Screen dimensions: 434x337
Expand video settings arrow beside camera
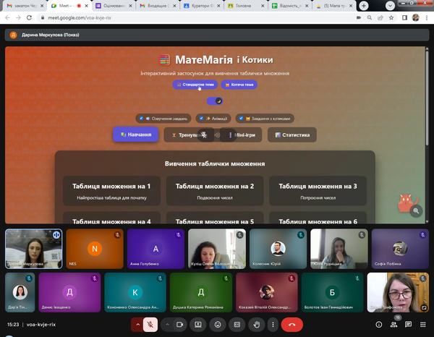click(166, 325)
